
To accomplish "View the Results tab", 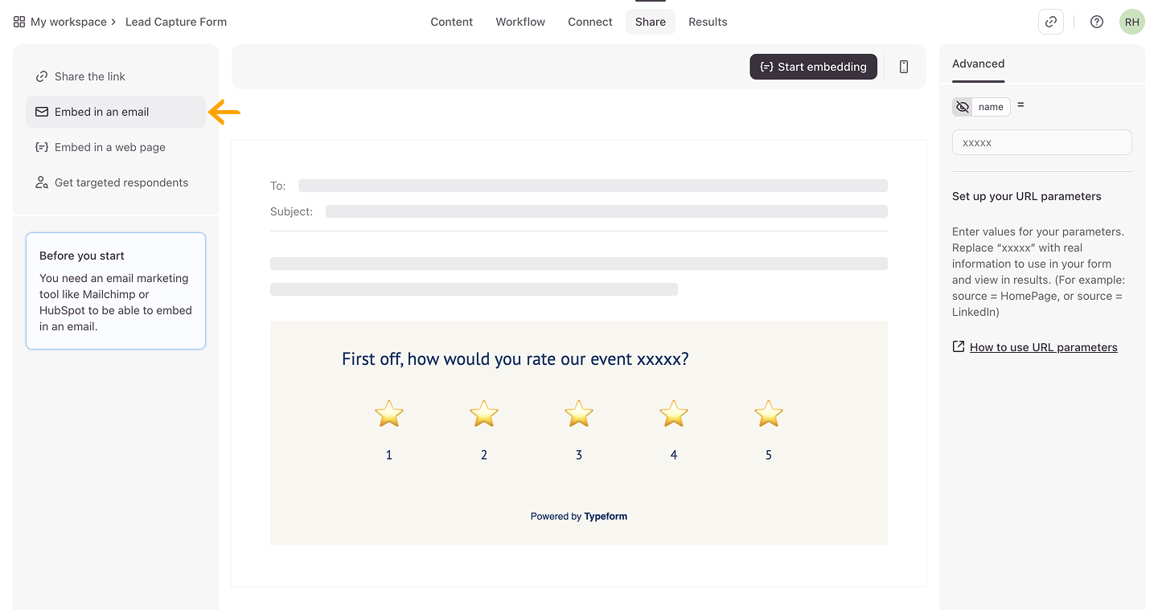I will point(708,22).
